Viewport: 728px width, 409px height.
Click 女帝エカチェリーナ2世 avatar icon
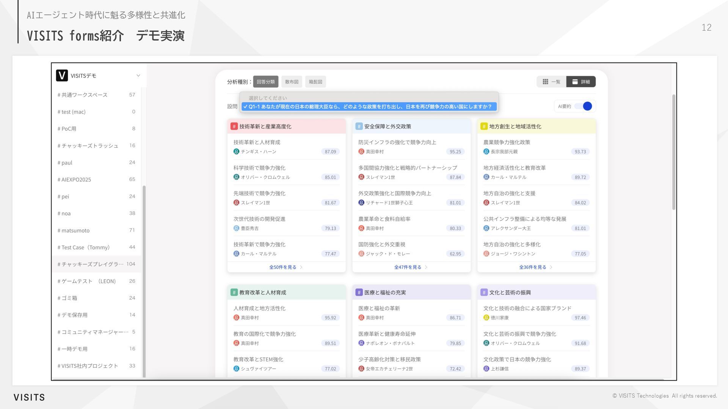pos(361,369)
